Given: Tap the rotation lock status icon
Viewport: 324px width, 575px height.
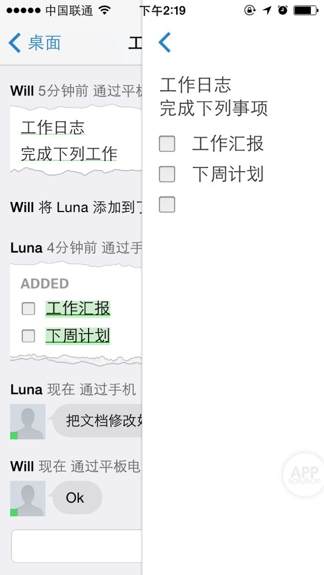Looking at the screenshot, I should [x=249, y=10].
